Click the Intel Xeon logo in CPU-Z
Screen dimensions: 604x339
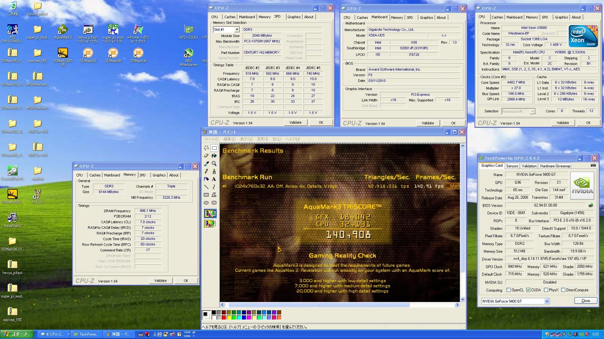[x=583, y=36]
